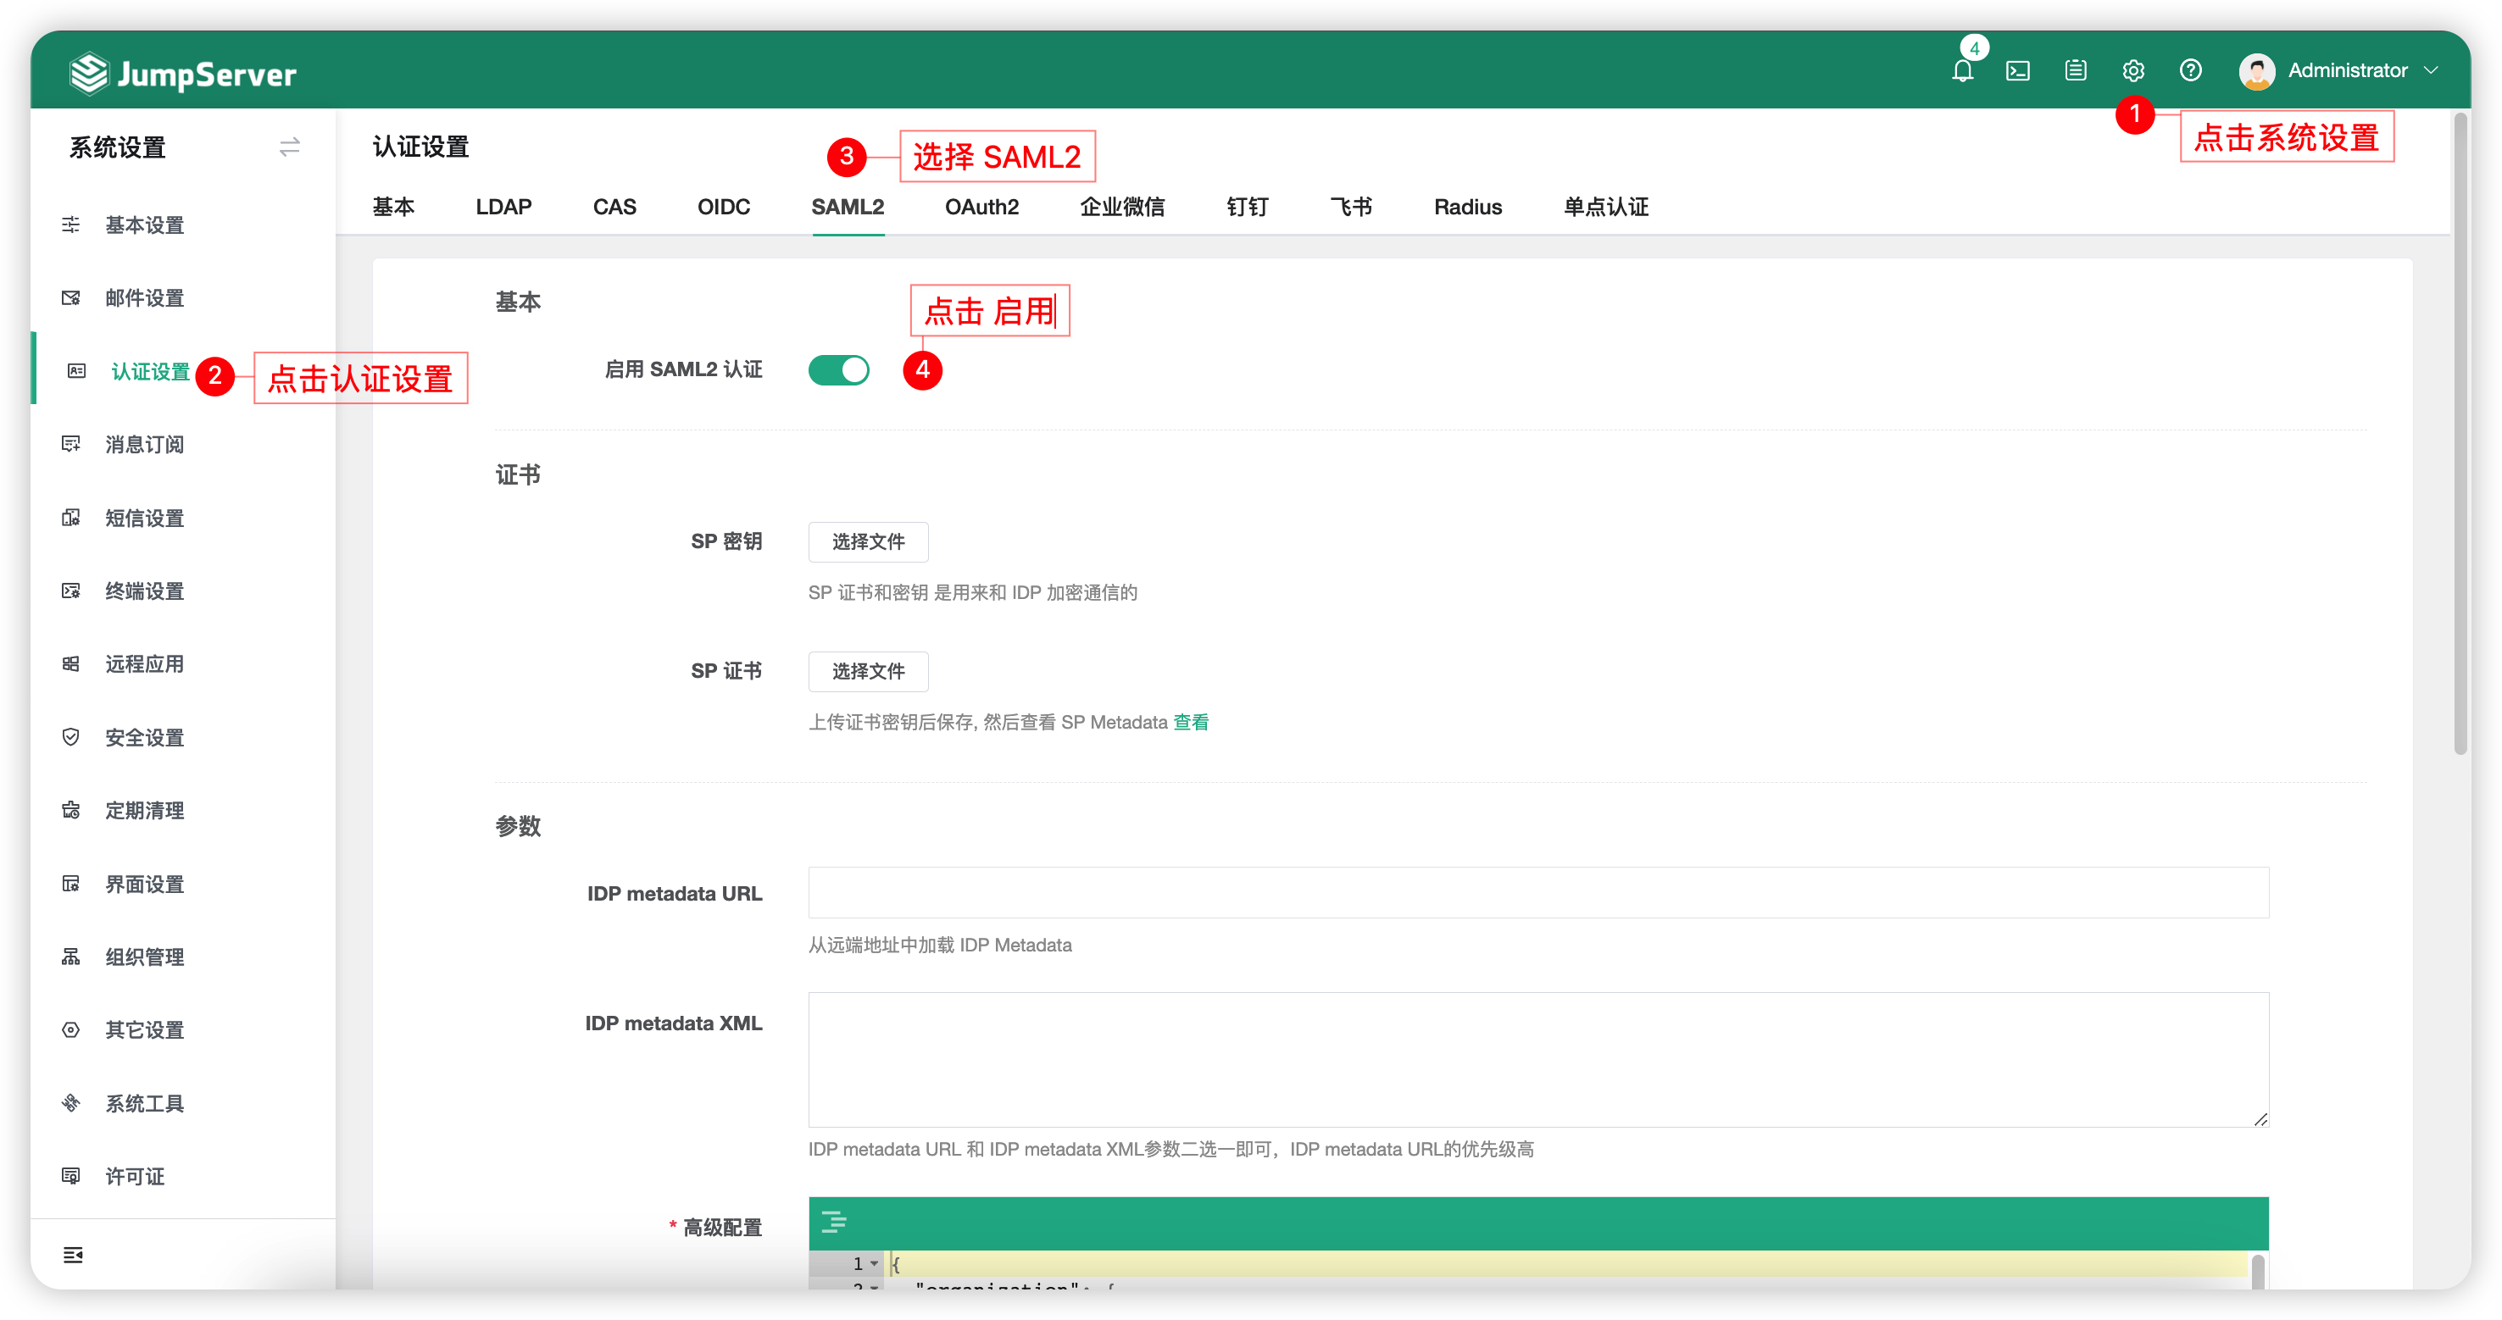Click the main page vertical scrollbar
This screenshot has width=2502, height=1320.
2460,435
